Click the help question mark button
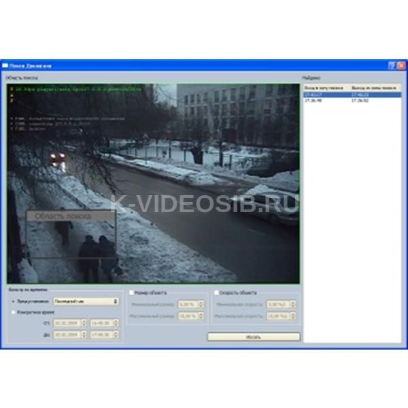Viewport: 408px width, 408px height. (392, 66)
